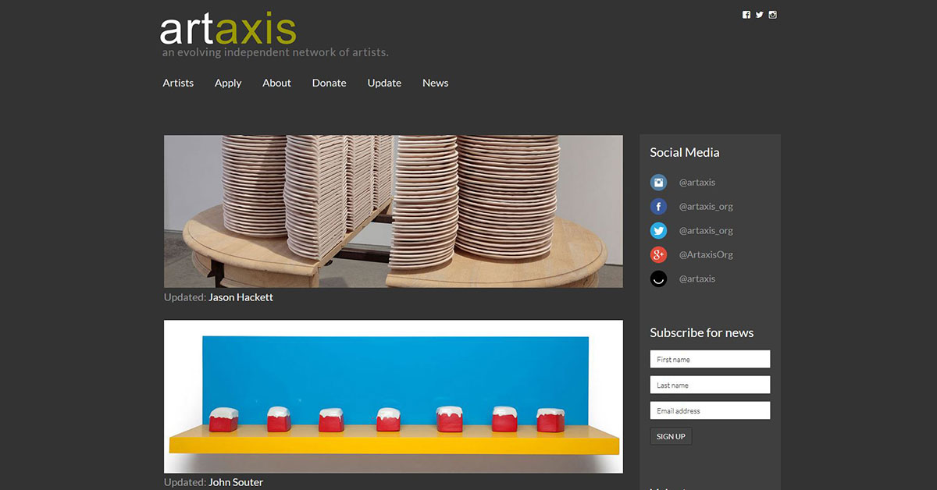Open the Facebook icon in the page header
The image size is (937, 490).
pyautogui.click(x=746, y=14)
